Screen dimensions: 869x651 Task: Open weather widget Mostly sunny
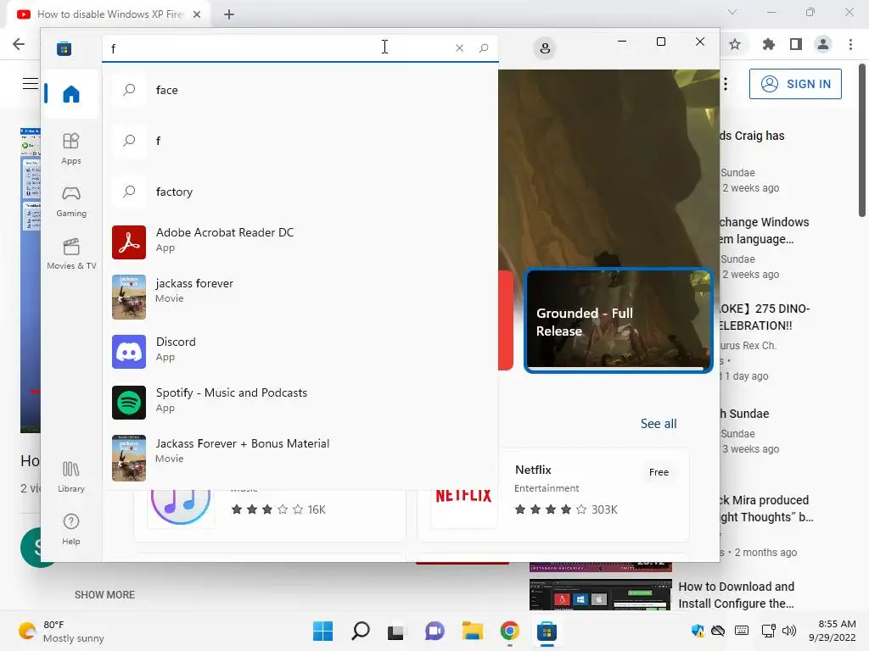(61, 632)
